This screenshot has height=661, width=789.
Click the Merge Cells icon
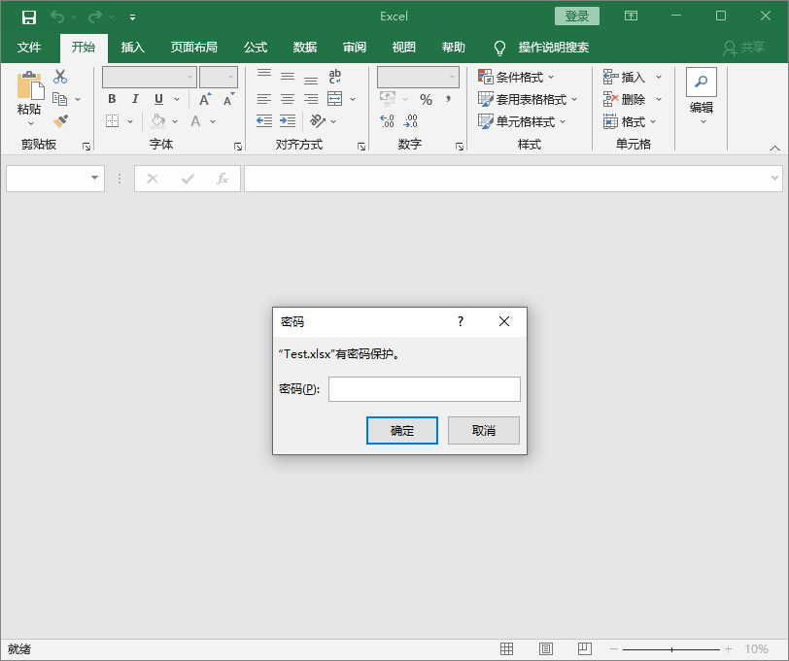[x=335, y=98]
